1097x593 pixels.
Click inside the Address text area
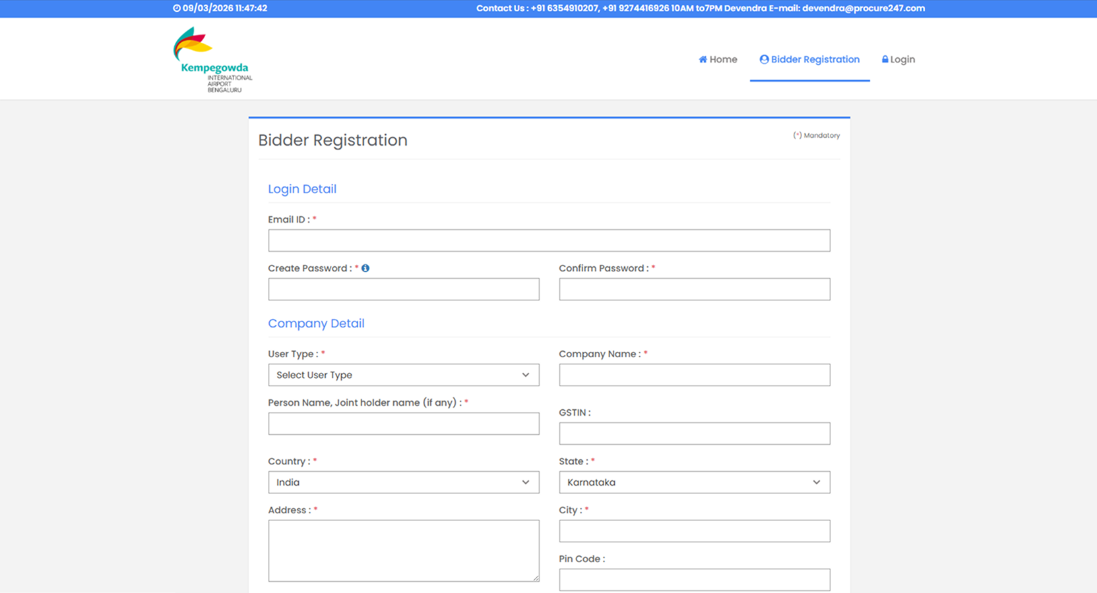[x=403, y=550]
